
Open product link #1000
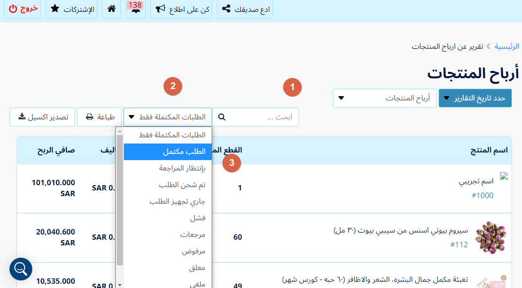click(x=483, y=195)
